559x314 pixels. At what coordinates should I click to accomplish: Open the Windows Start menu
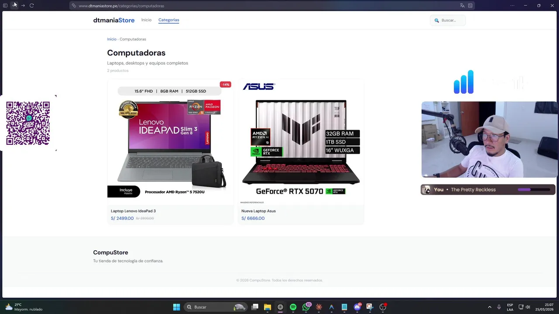(176, 307)
